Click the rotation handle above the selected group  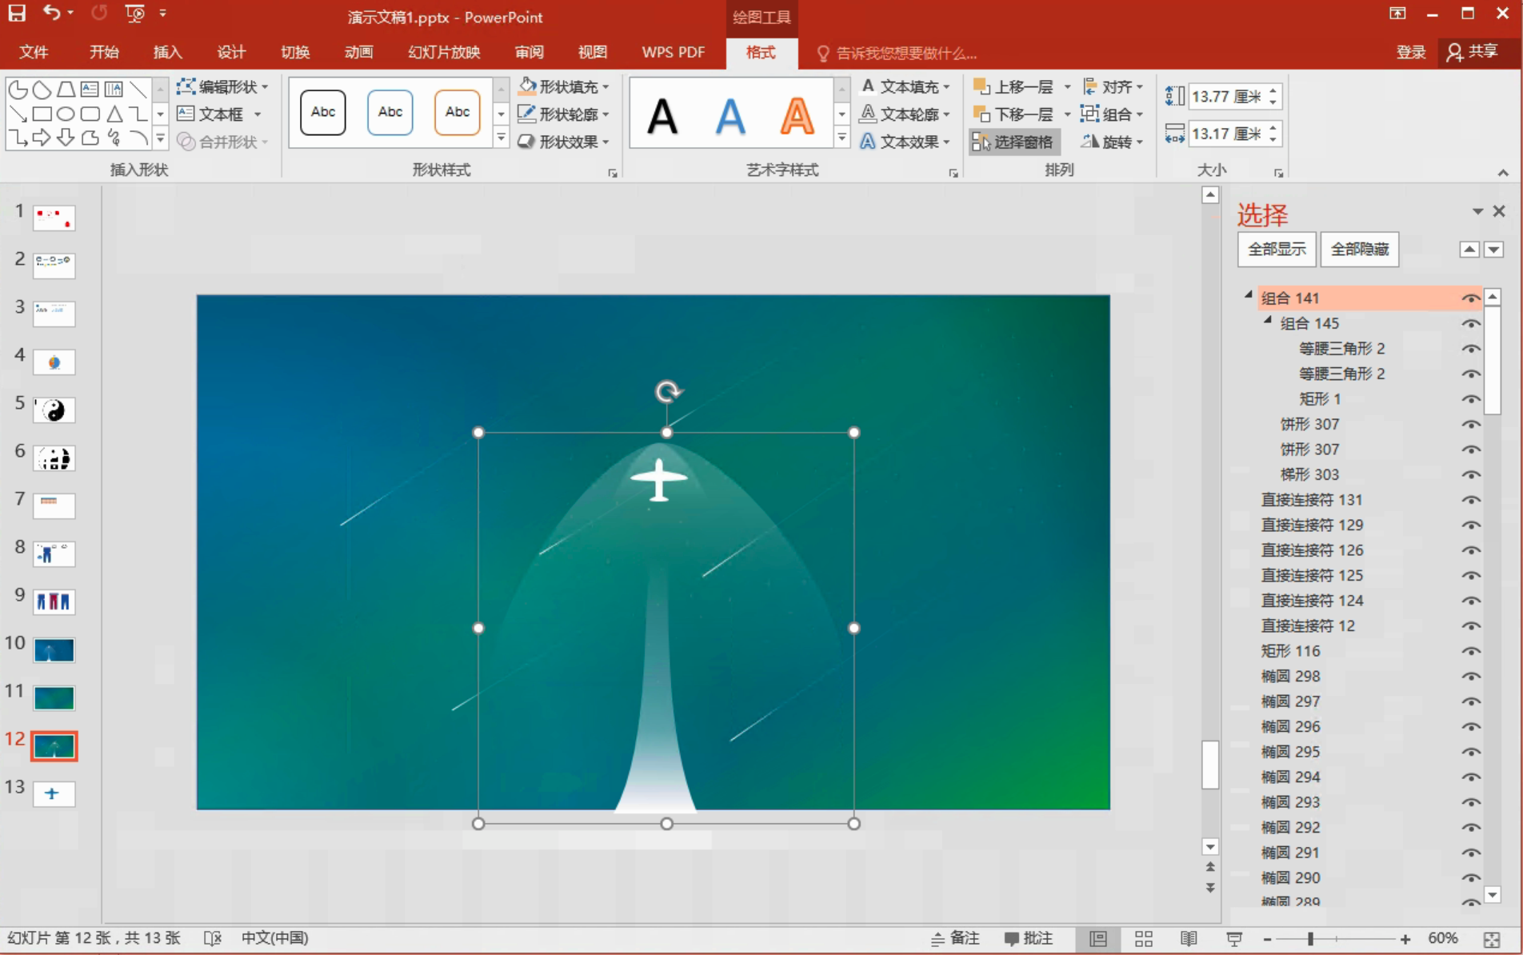click(668, 391)
